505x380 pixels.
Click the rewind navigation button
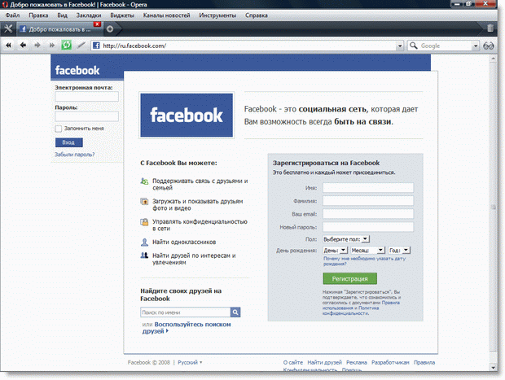coord(8,46)
